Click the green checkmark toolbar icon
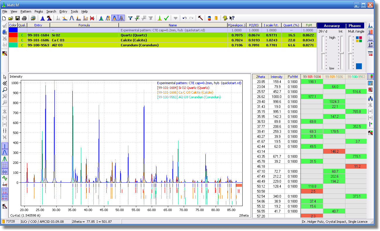The image size is (380, 231). click(x=166, y=18)
